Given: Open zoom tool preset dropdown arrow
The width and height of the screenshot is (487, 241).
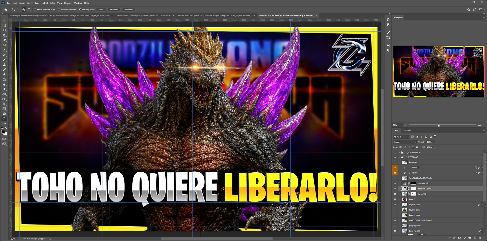Looking at the screenshot, I should [18, 10].
